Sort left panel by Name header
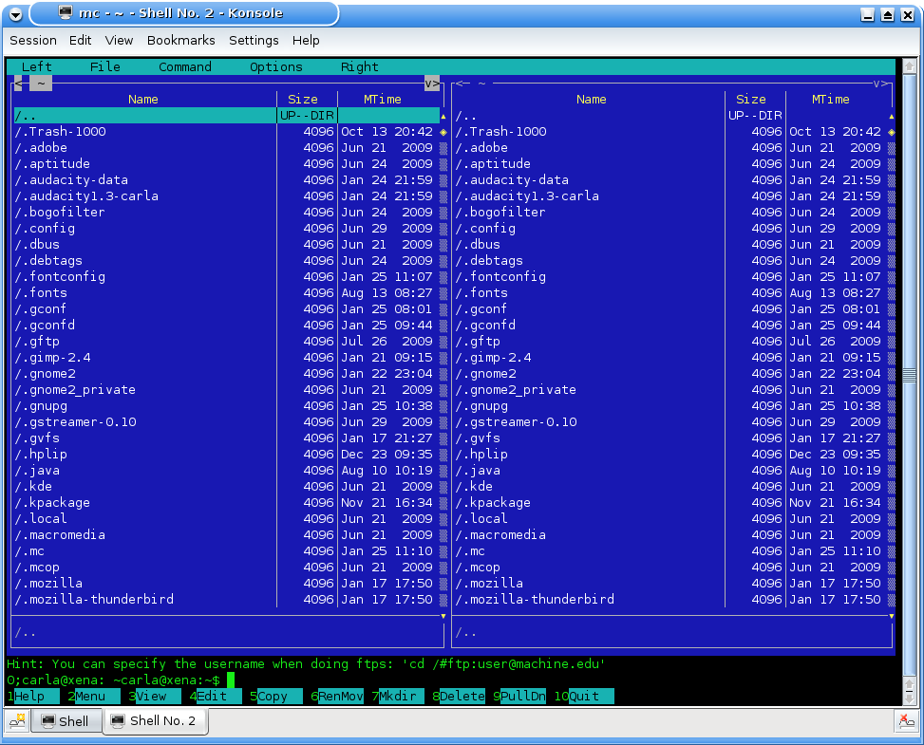This screenshot has width=924, height=745. tap(143, 99)
